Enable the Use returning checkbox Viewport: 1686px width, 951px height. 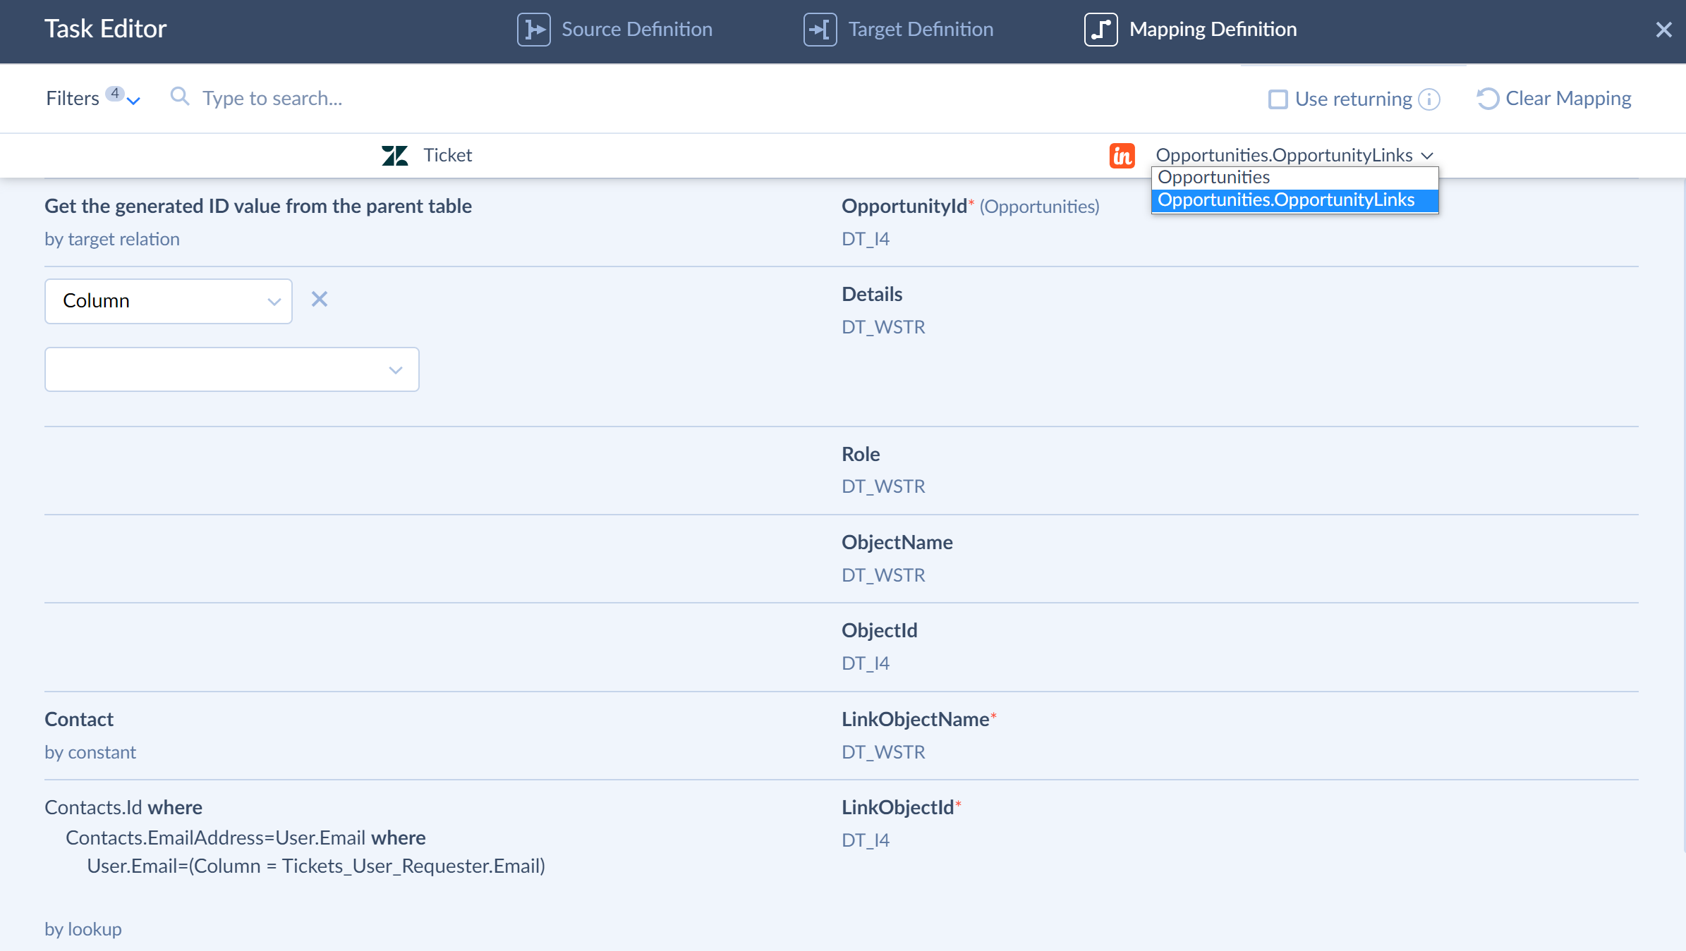tap(1276, 98)
